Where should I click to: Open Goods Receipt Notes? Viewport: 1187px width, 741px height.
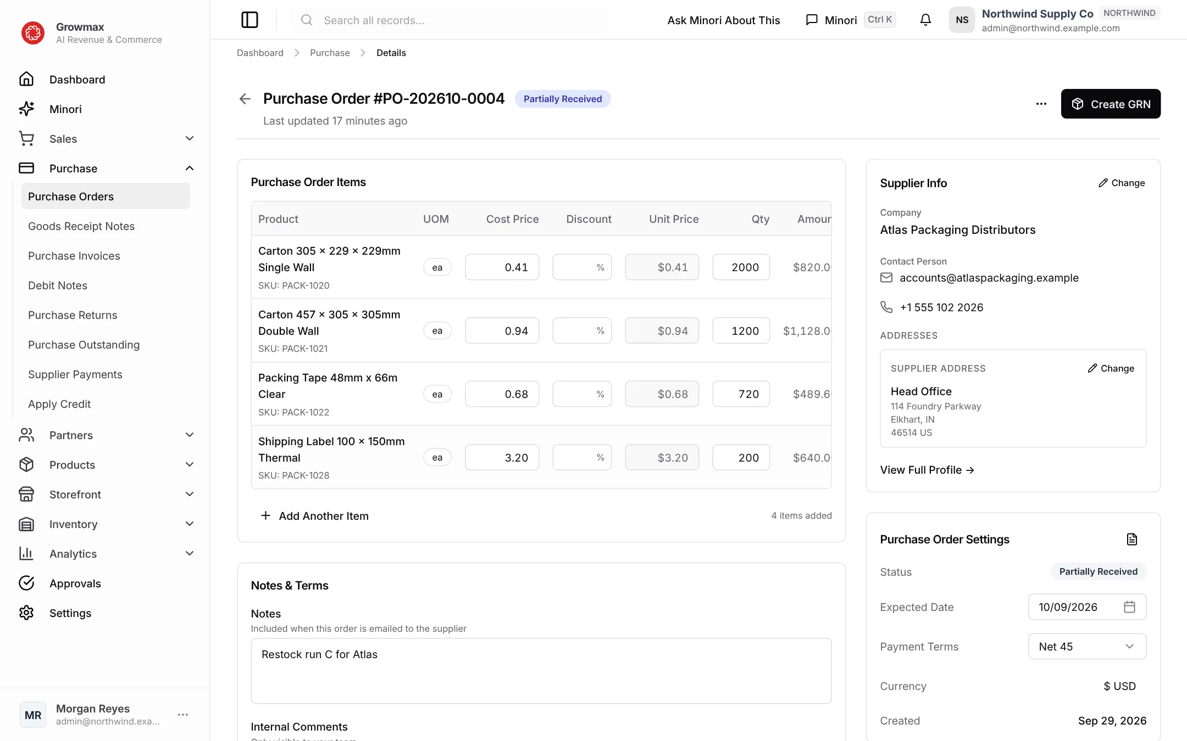point(106,226)
